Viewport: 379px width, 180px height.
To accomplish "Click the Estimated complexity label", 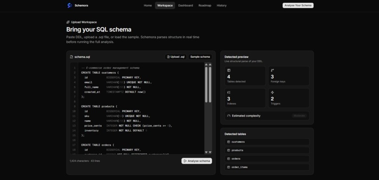I will [246, 116].
